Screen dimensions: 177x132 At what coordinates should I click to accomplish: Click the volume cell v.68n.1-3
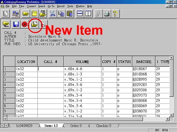82,74
